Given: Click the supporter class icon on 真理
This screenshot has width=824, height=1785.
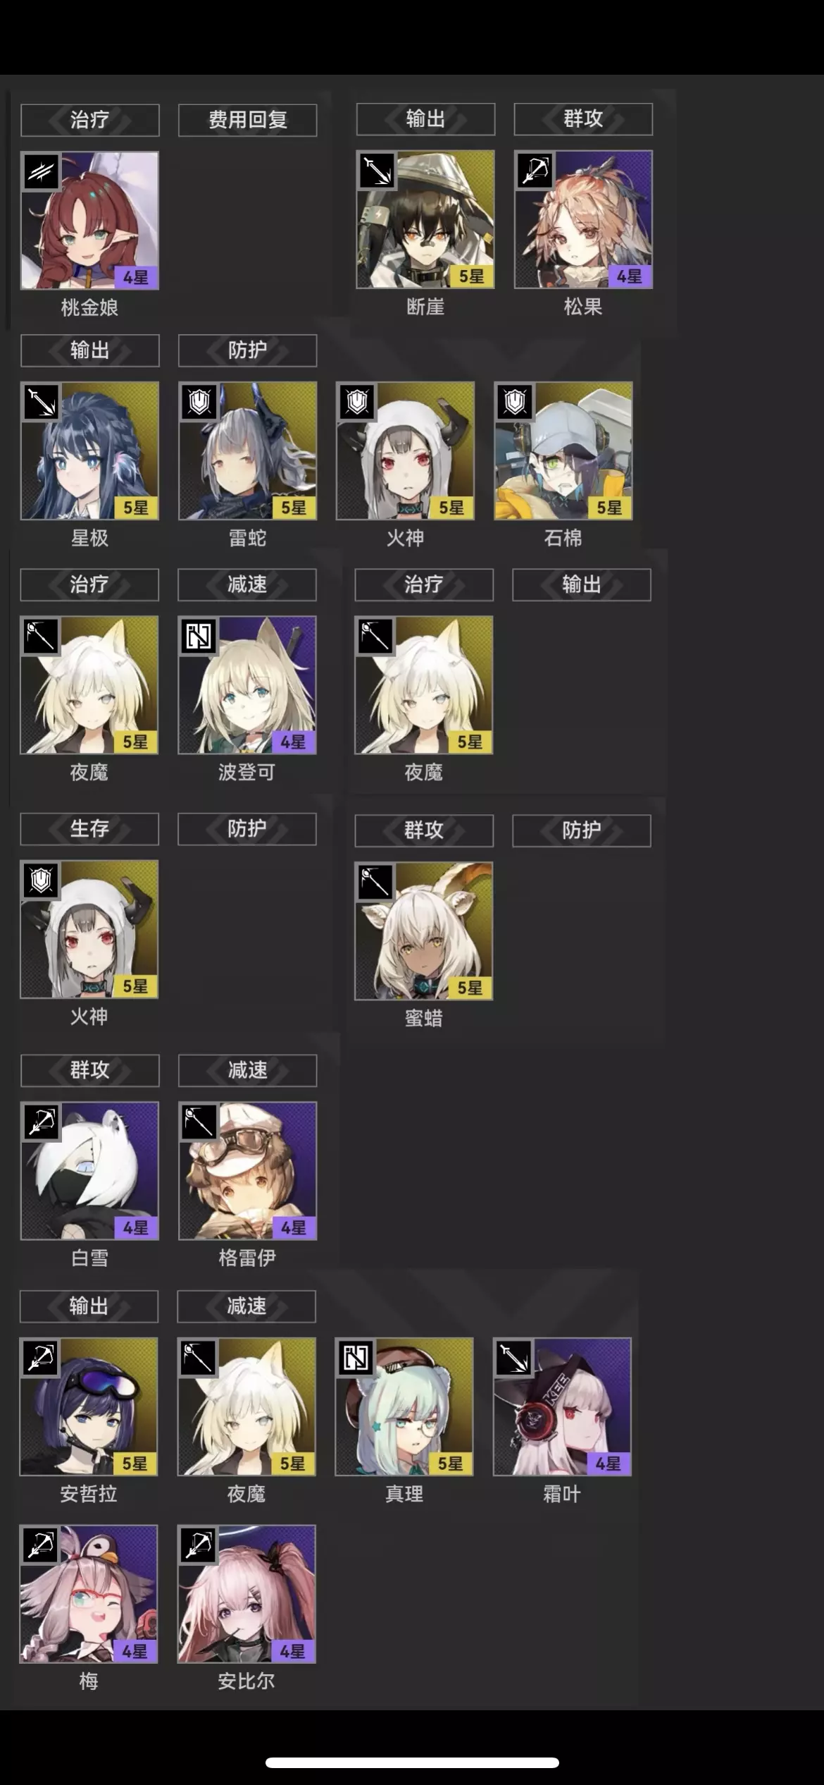Looking at the screenshot, I should 356,1358.
